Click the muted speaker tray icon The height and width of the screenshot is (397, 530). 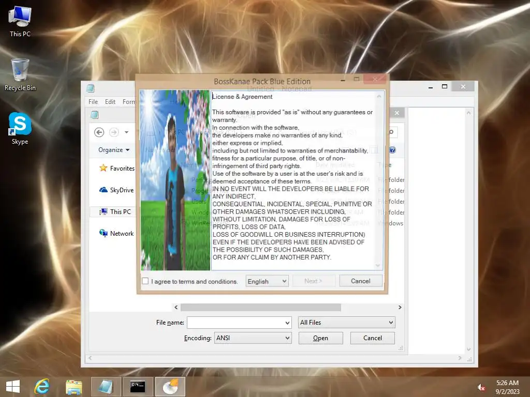481,387
